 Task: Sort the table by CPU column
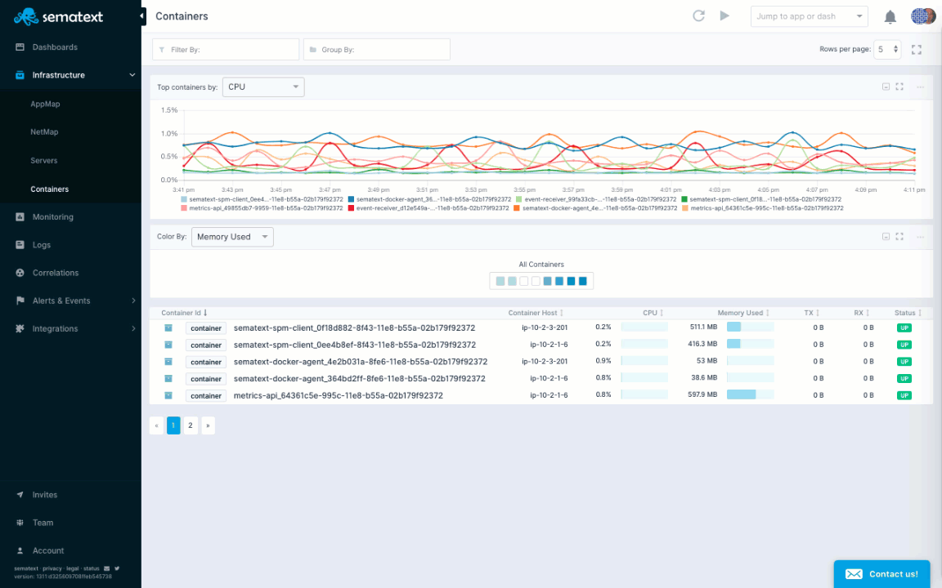(x=653, y=313)
